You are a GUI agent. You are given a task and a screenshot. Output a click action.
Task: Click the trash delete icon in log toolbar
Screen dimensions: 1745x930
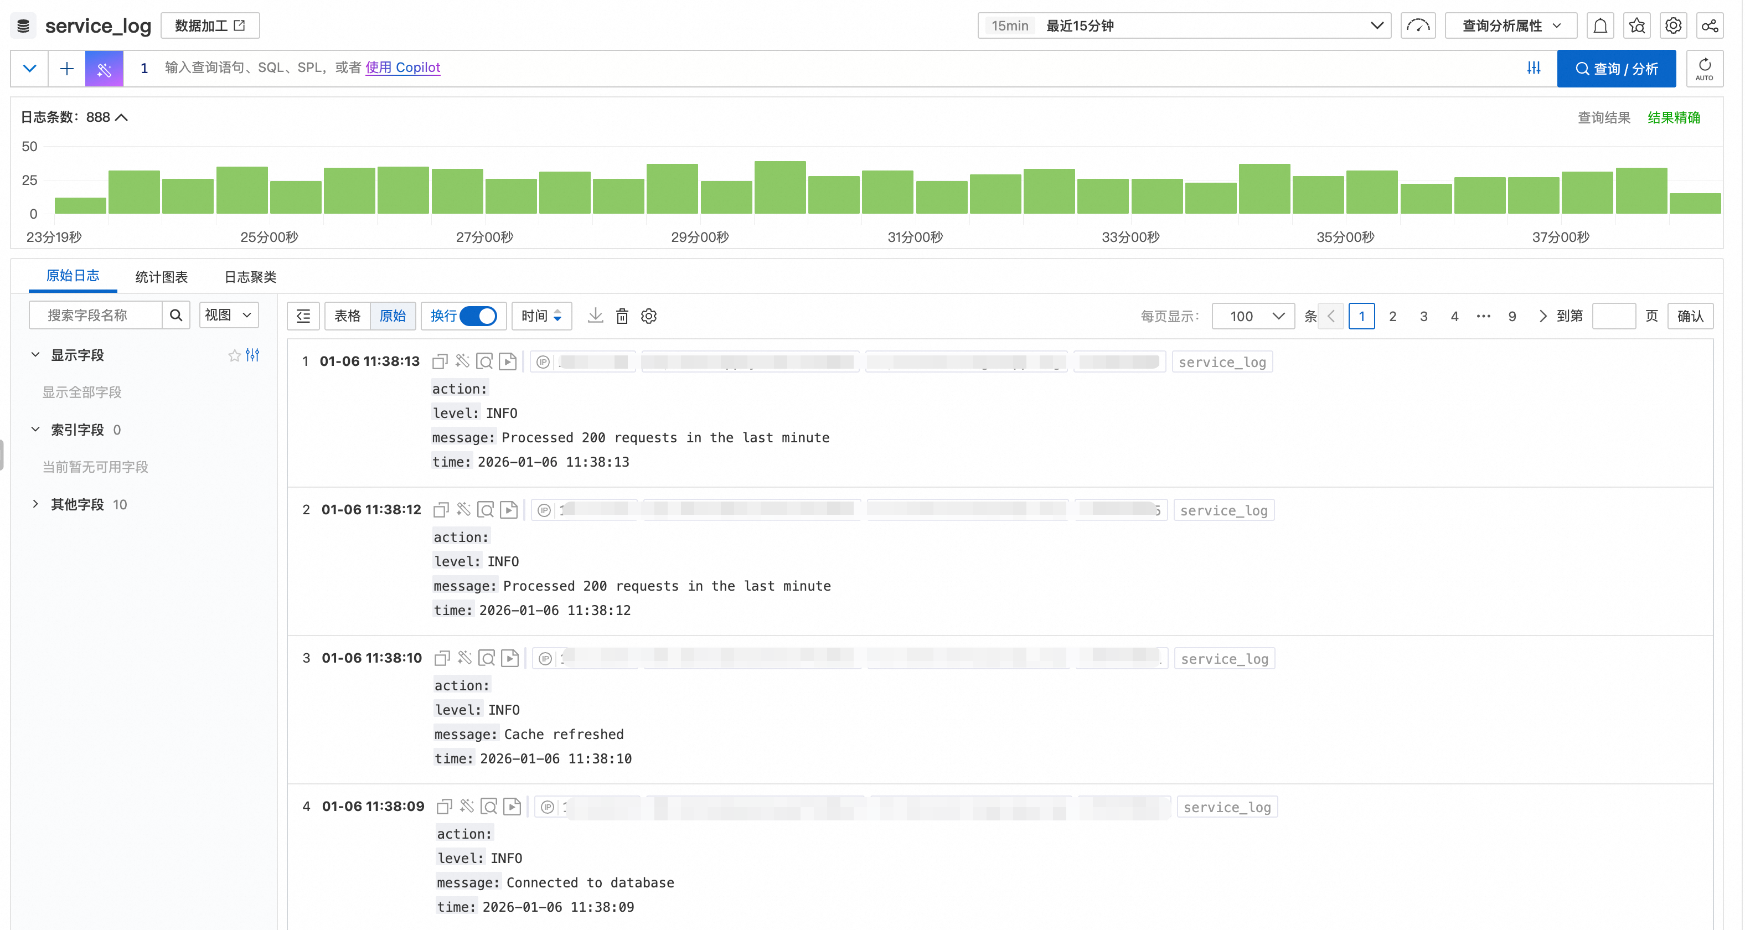(621, 316)
